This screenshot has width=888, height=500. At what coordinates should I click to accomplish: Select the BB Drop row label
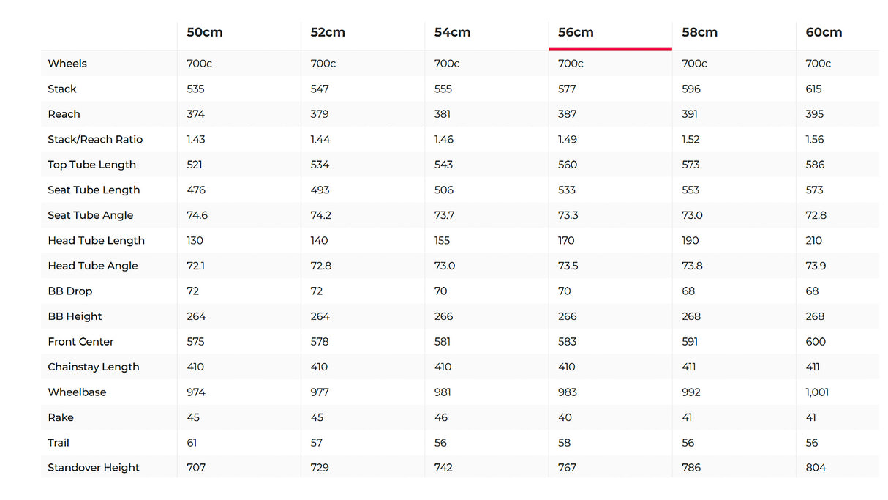70,291
